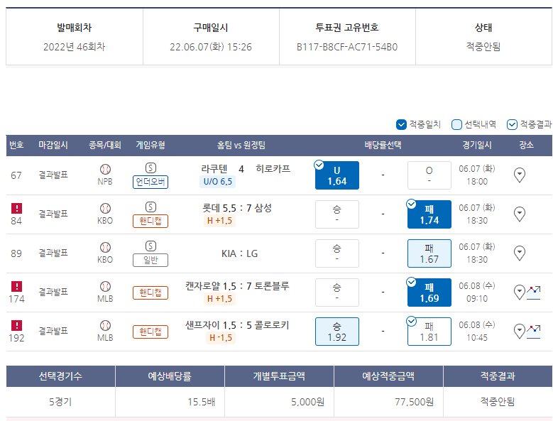Click ticket number B117-B8CF-AC71-54B0
Image resolution: width=553 pixels, height=421 pixels.
coord(347,48)
